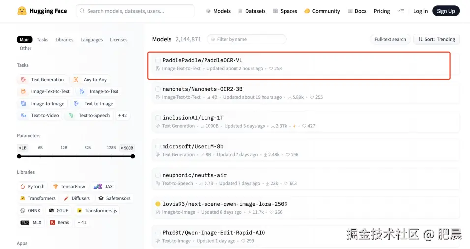Click the Log In link
Viewport: 470px width, 249px height.
420,11
